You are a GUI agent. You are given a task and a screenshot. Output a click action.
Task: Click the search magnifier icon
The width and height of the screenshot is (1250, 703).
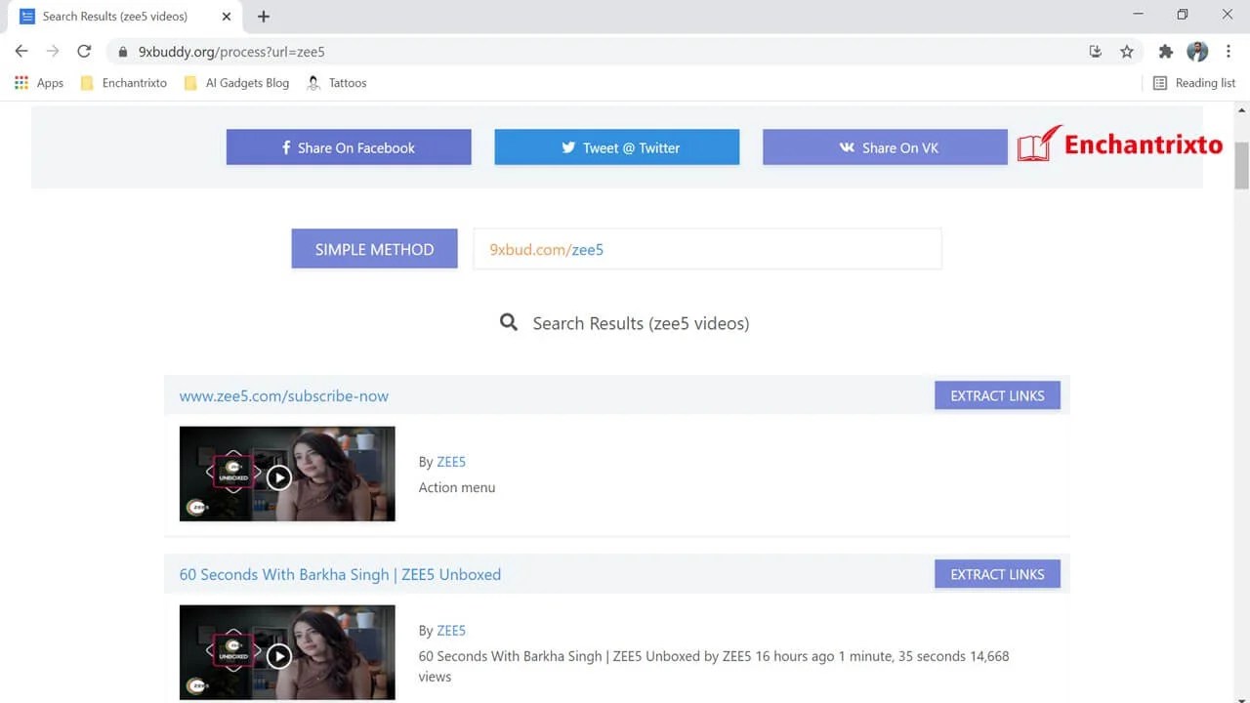tap(509, 322)
